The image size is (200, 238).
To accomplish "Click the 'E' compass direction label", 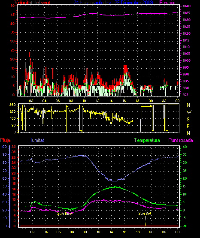I will (188, 127).
